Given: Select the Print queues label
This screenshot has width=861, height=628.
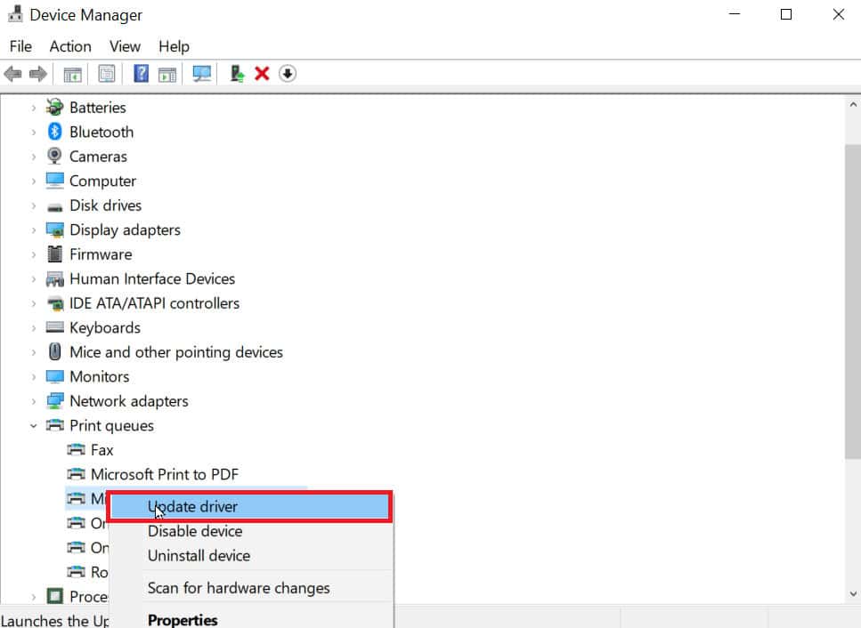Looking at the screenshot, I should (x=111, y=425).
